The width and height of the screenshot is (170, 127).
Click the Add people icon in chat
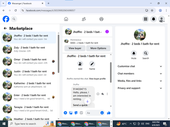coord(80,64)
